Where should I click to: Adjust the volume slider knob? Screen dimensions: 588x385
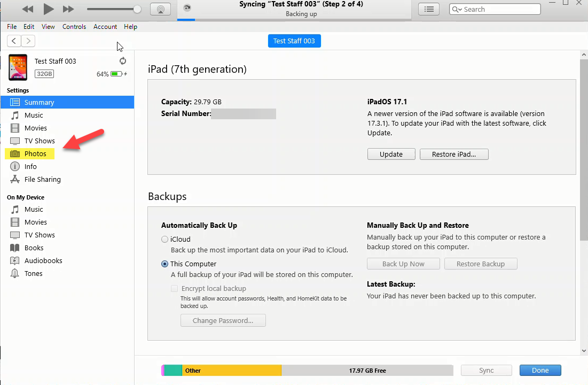[137, 9]
